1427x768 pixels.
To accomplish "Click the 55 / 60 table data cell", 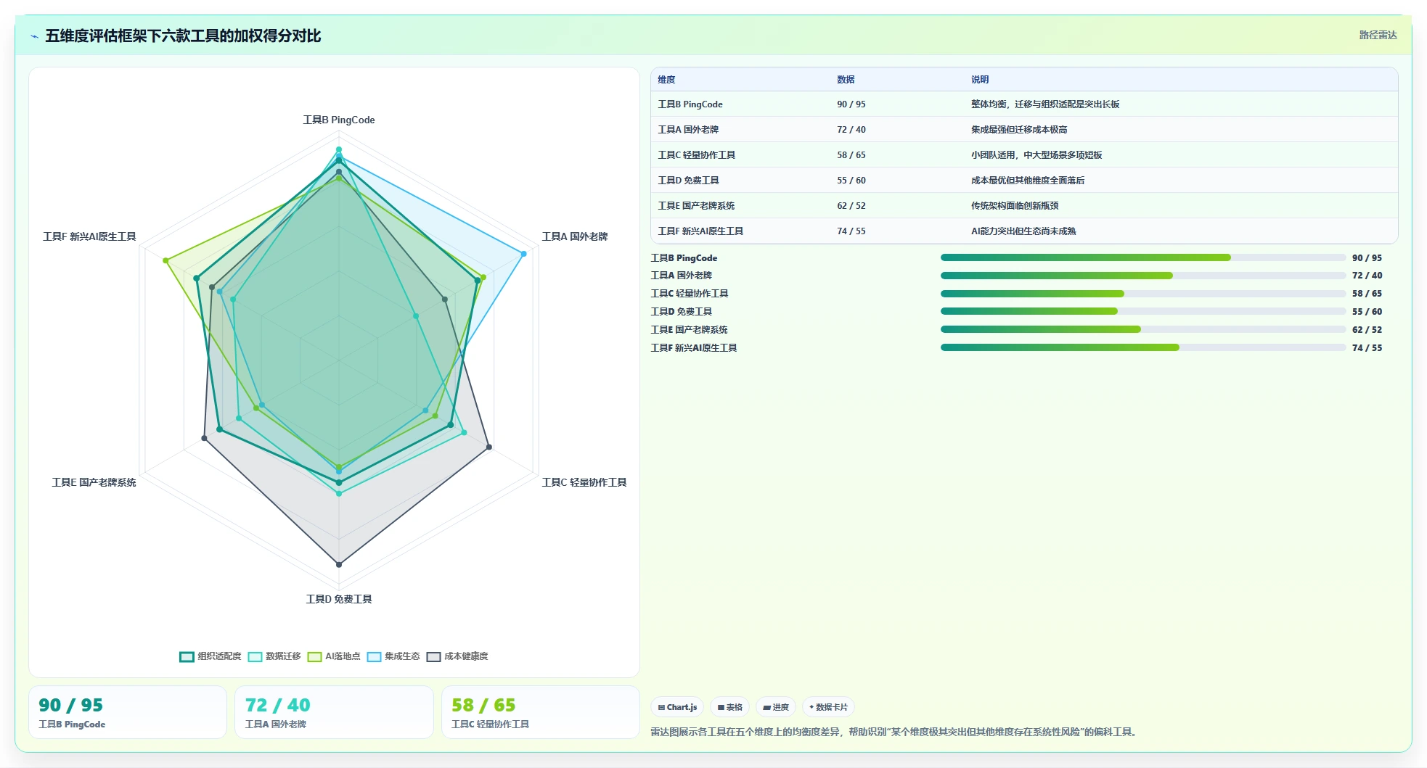I will (x=851, y=181).
